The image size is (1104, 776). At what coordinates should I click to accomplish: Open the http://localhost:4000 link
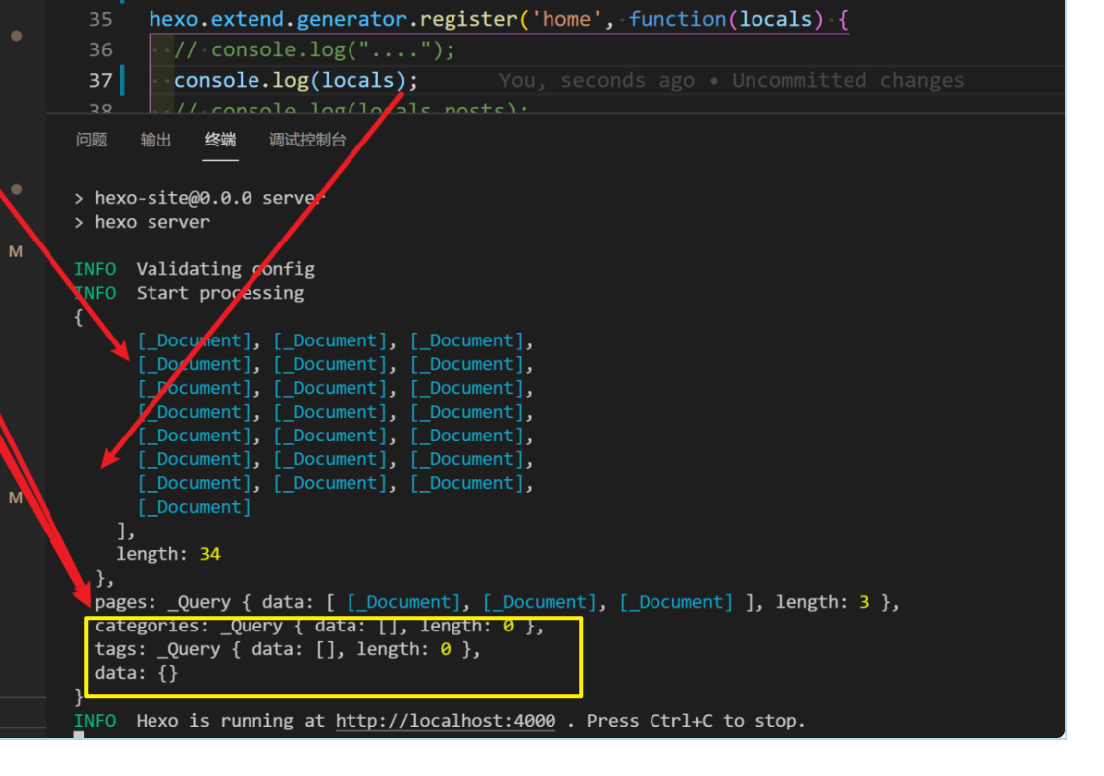click(445, 721)
